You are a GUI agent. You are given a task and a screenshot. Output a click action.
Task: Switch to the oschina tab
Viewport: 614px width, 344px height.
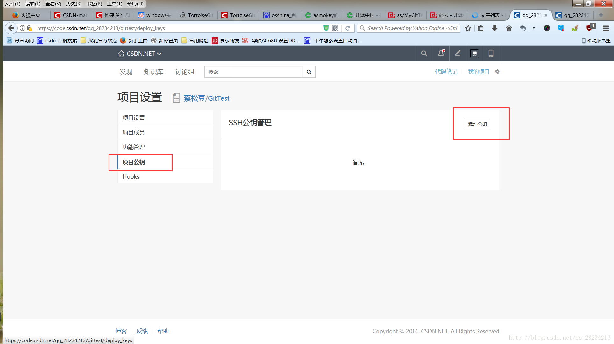(280, 15)
